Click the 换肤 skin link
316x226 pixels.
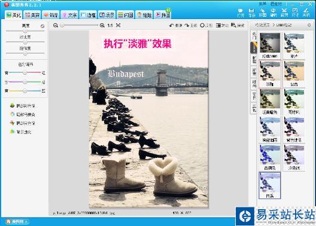point(262,4)
